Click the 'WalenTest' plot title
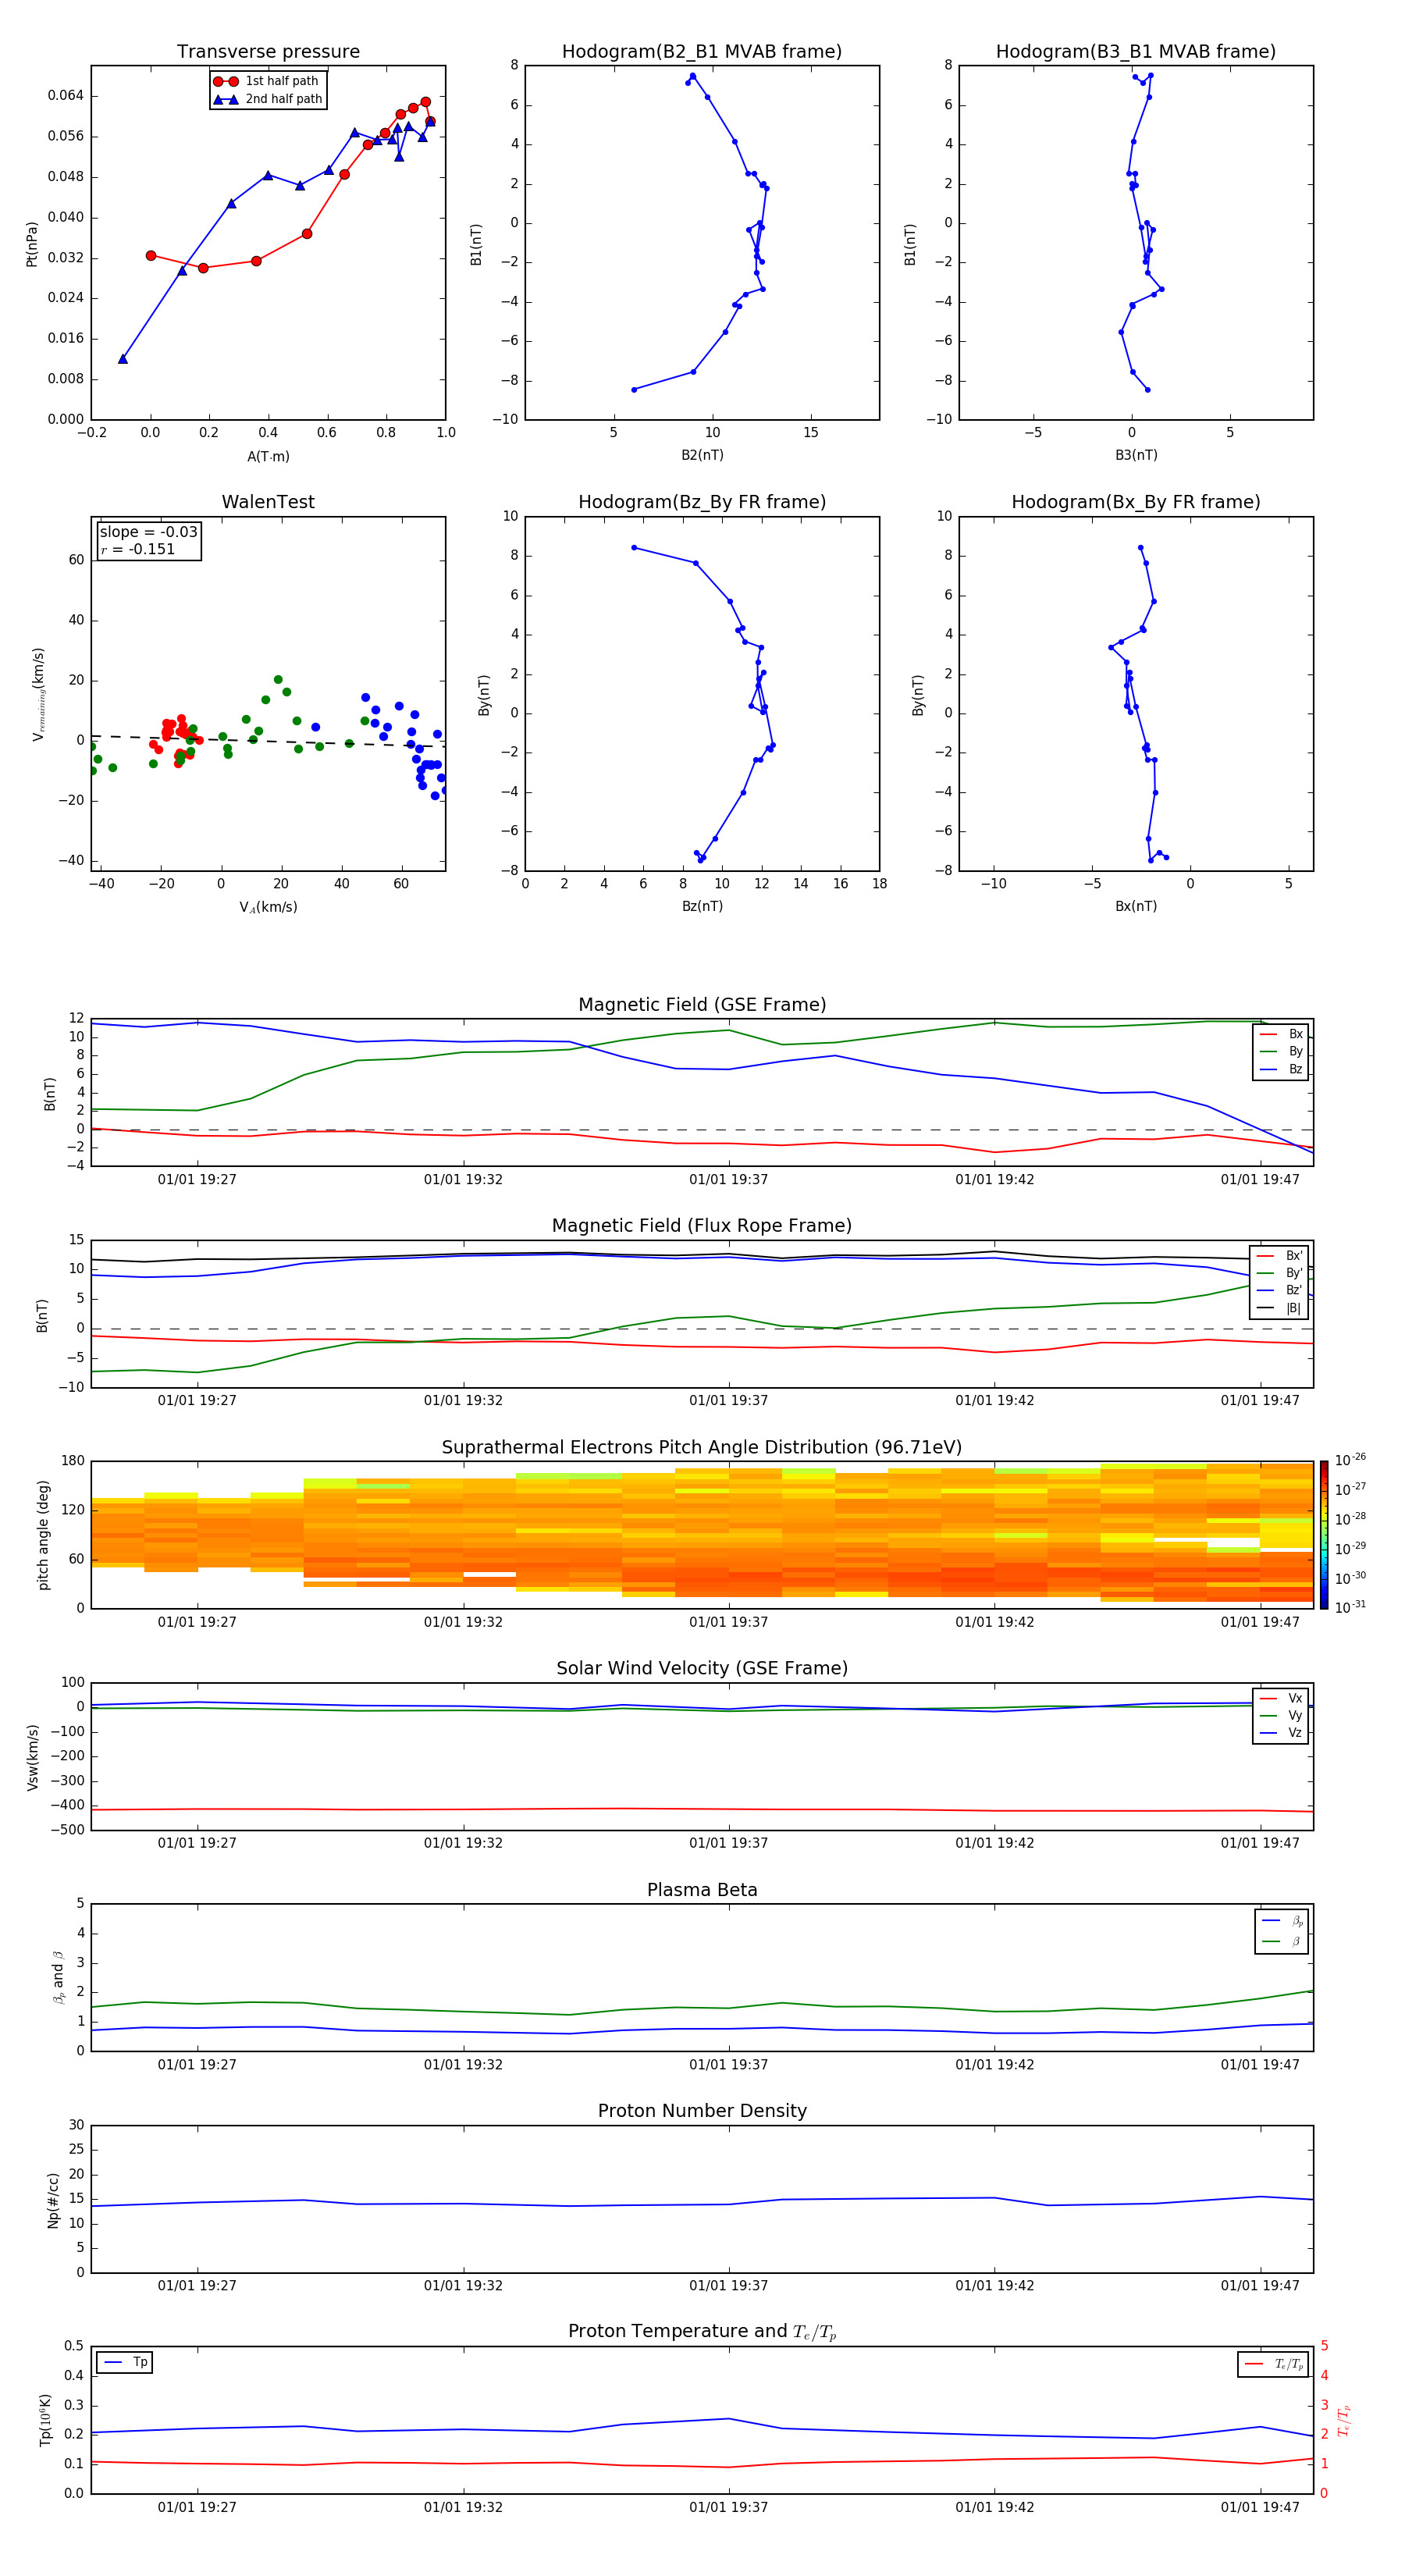The width and height of the screenshot is (1405, 2576). pos(268,502)
